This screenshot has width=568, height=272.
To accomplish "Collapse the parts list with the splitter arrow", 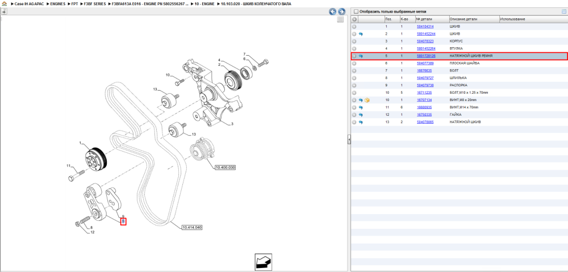I will tap(349, 140).
